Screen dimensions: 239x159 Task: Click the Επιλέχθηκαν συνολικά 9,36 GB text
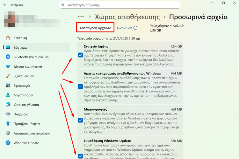pos(167,28)
